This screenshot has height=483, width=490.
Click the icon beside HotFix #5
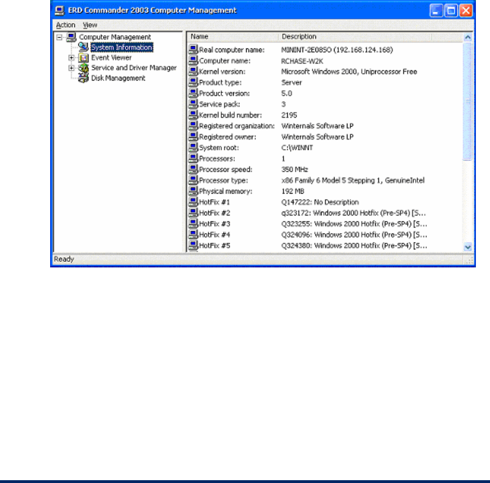pyautogui.click(x=193, y=245)
